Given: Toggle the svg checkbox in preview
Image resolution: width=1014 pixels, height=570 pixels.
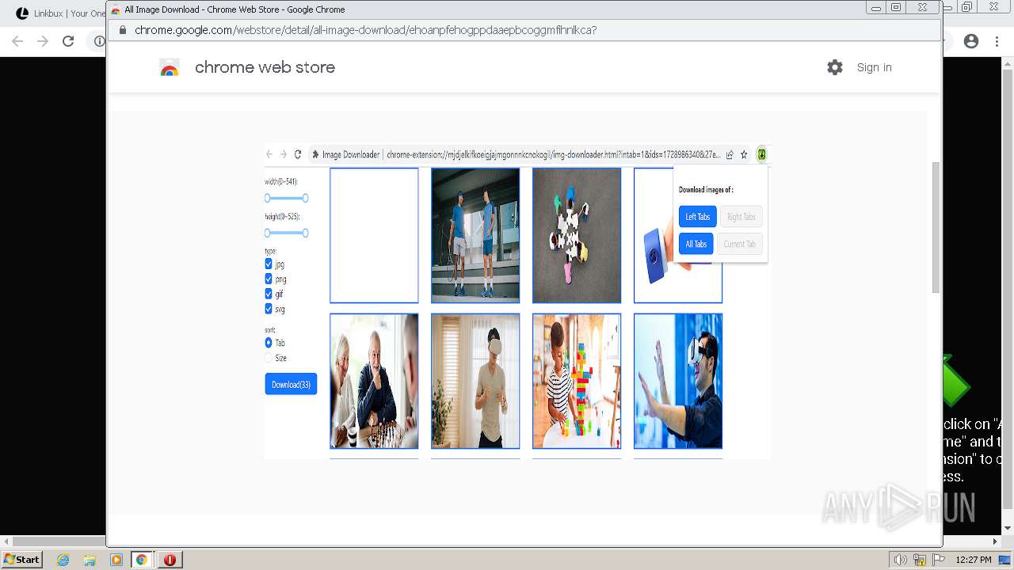Looking at the screenshot, I should click(x=269, y=309).
